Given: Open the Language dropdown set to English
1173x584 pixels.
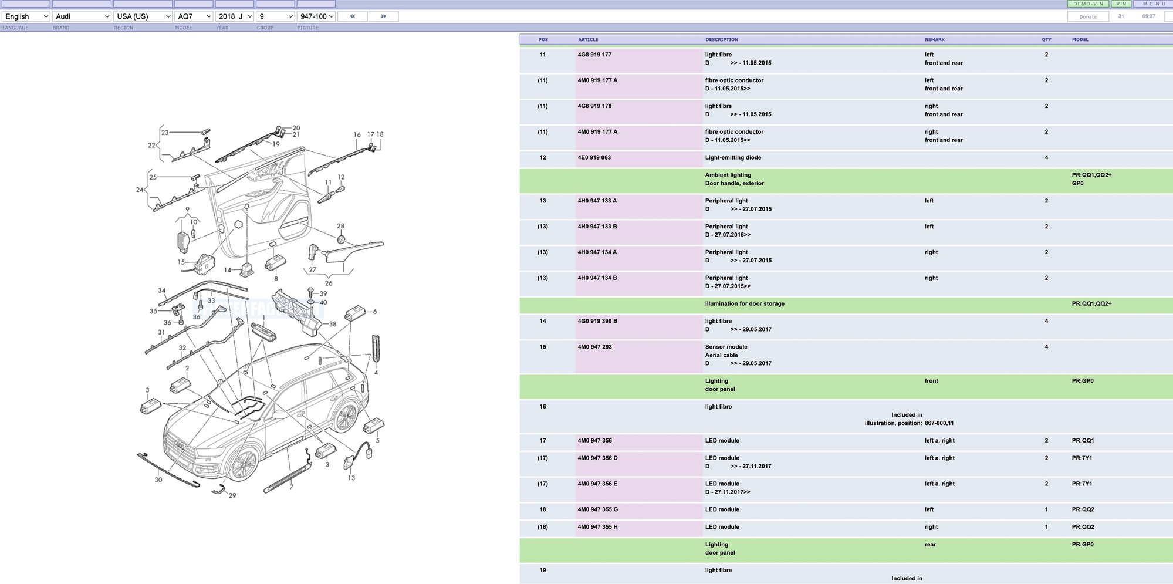Looking at the screenshot, I should 26,16.
